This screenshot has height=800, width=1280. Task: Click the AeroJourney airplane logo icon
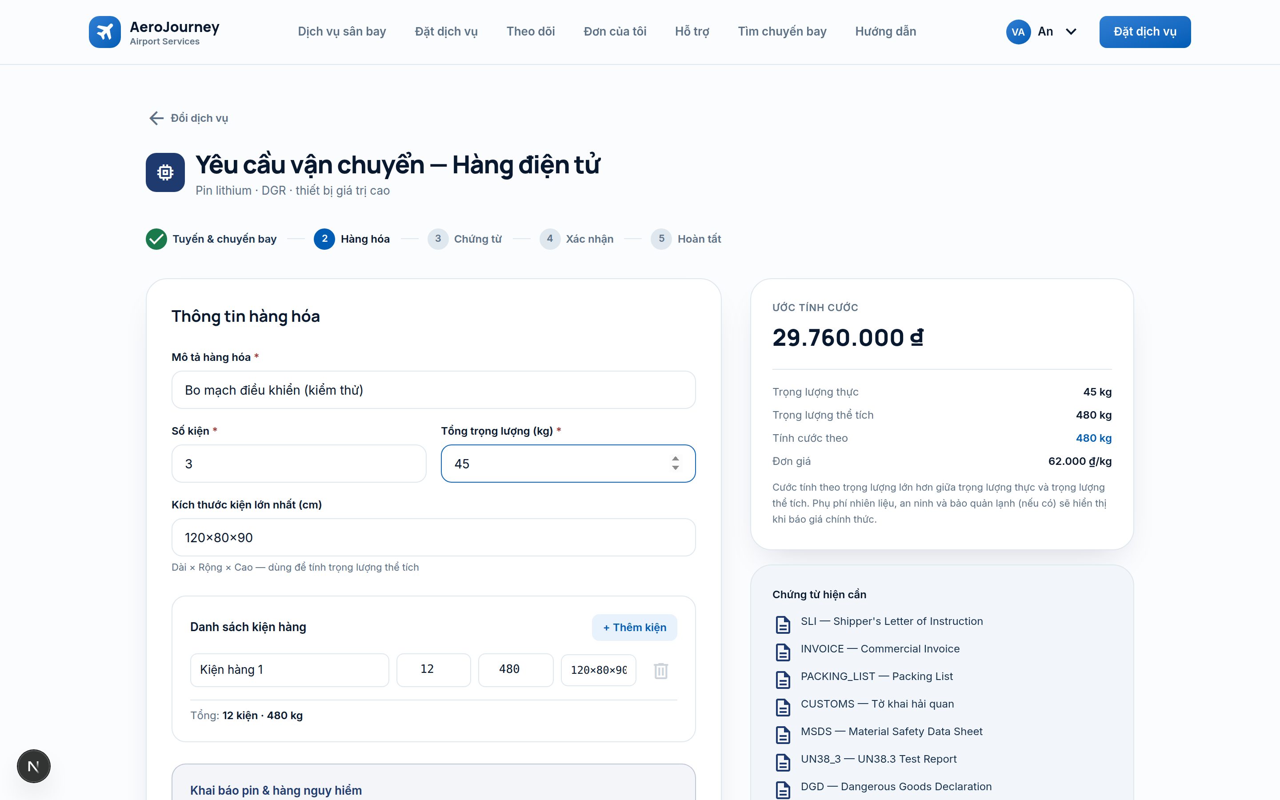click(105, 32)
